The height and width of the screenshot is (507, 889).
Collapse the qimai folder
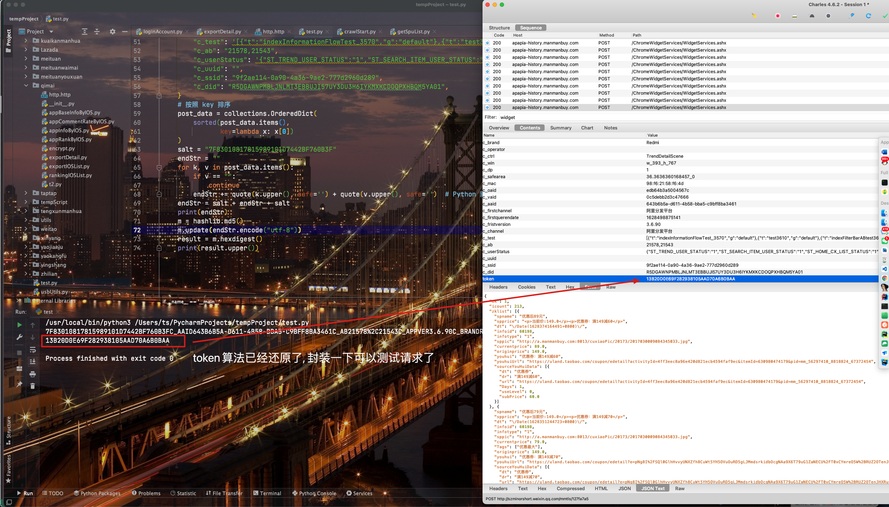click(26, 85)
